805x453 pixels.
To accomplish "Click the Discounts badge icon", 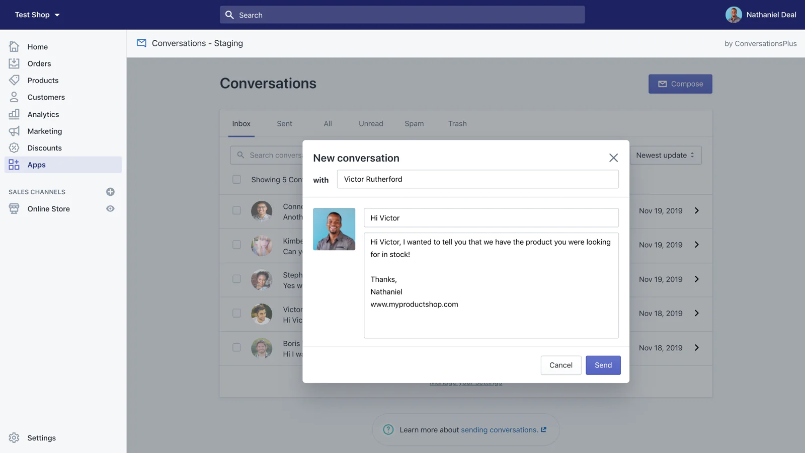I will click(14, 148).
